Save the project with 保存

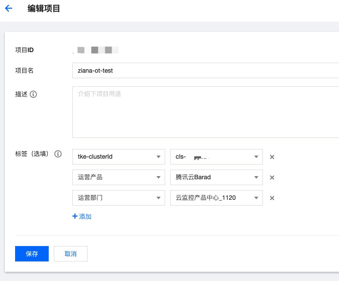(x=32, y=254)
